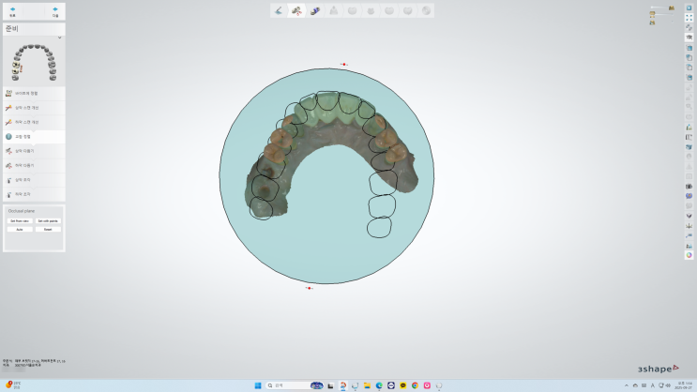Click the Set from view button
Screen dimensions: 697x392
[20, 221]
